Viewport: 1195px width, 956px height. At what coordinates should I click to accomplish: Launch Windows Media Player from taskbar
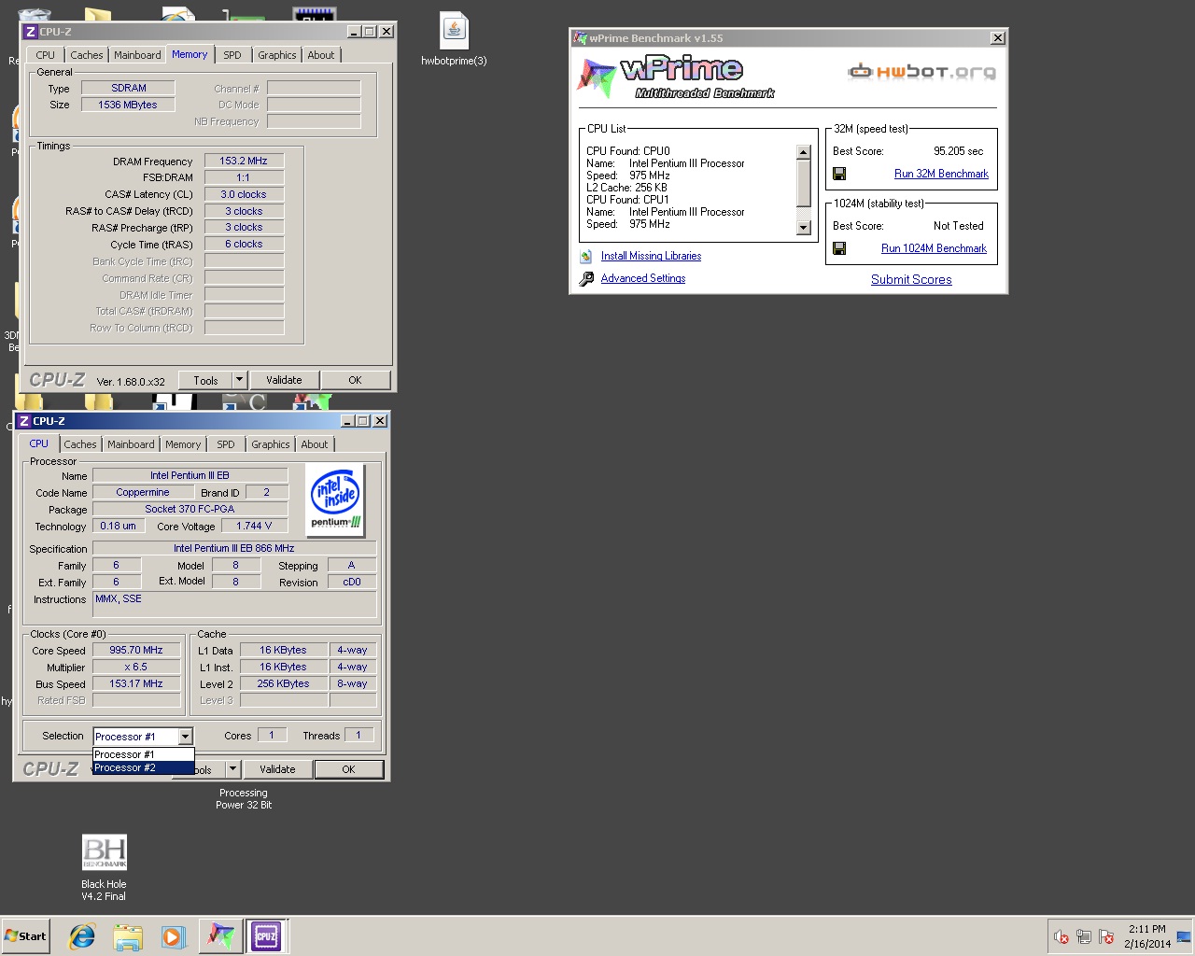[174, 935]
